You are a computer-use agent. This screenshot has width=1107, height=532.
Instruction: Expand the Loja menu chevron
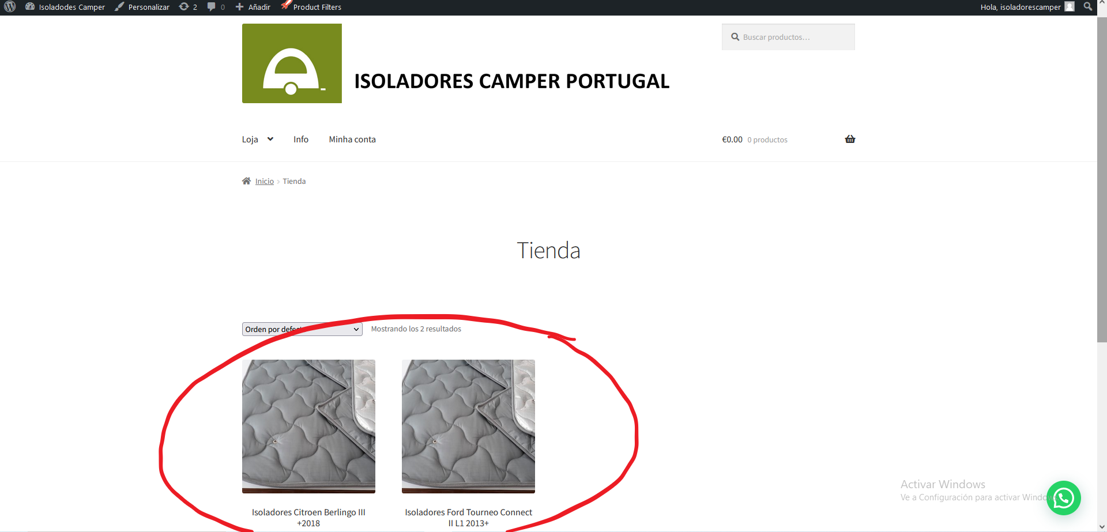[270, 139]
